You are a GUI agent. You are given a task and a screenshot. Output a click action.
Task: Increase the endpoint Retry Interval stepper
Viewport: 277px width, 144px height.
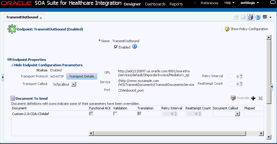click(241, 75)
